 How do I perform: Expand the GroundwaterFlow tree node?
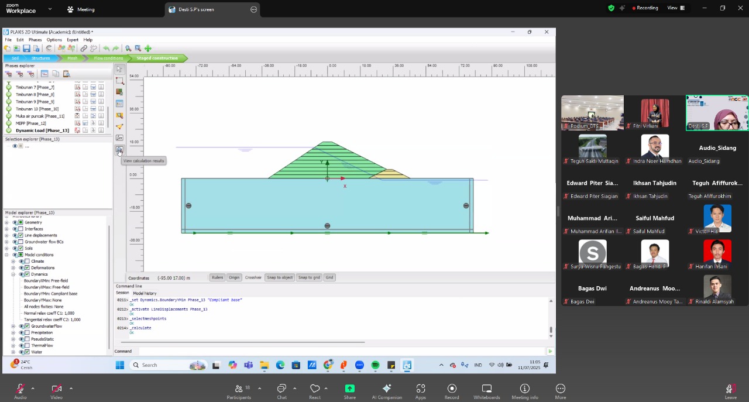click(13, 326)
